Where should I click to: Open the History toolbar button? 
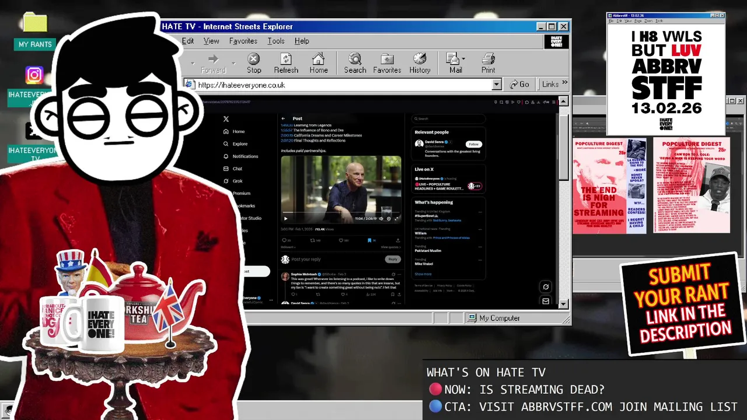[x=420, y=64]
